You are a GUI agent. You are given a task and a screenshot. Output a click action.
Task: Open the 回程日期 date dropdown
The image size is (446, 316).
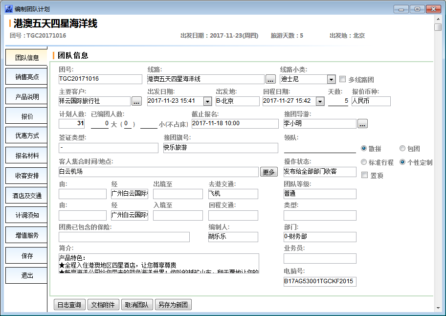point(320,101)
